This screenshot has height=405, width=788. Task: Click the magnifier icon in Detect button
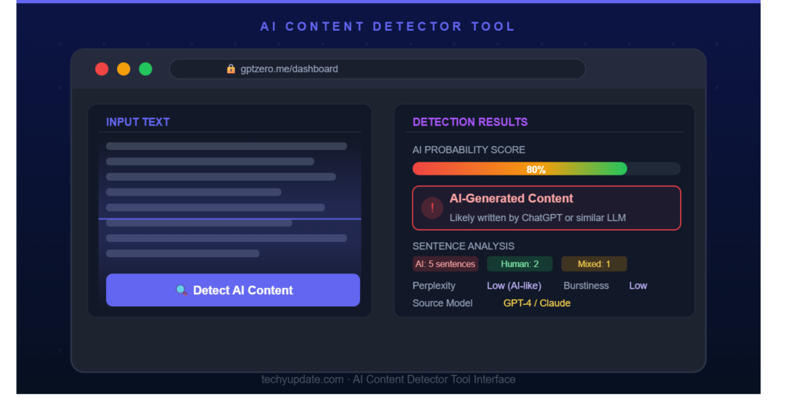(x=182, y=290)
